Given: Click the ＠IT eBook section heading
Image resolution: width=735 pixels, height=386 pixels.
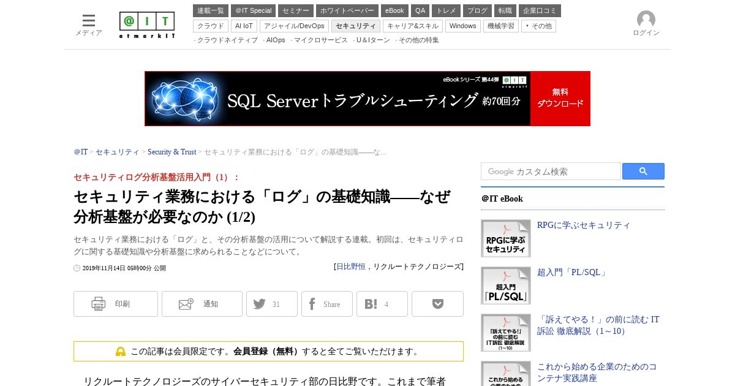Looking at the screenshot, I should (502, 199).
